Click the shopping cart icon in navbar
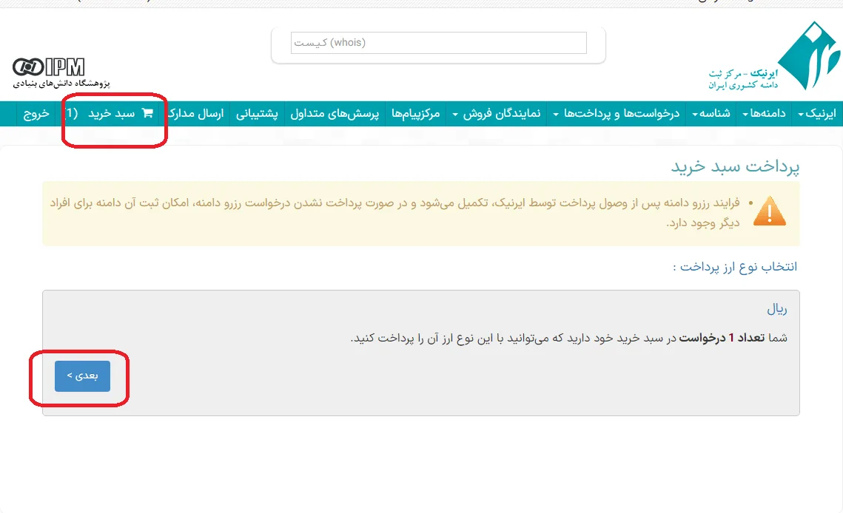Viewport: 843px width, 513px height. [x=147, y=113]
